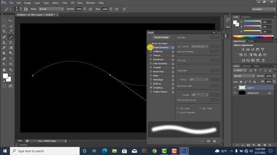277x155 pixels.
Task: Enable Transfer checkbox
Action: point(151,68)
